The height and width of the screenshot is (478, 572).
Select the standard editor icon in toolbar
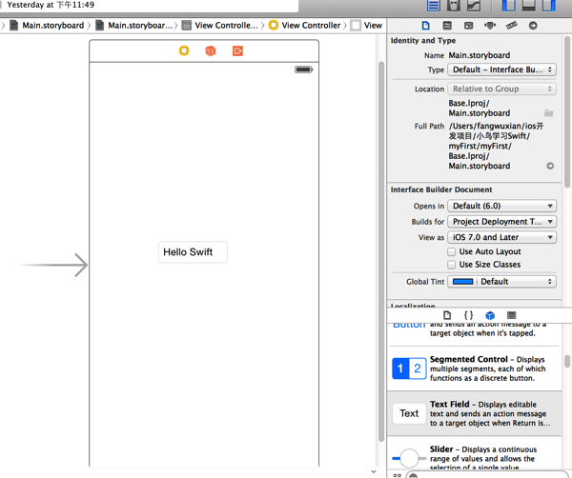coord(434,5)
